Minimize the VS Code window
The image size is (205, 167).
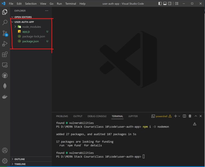point(184,3)
